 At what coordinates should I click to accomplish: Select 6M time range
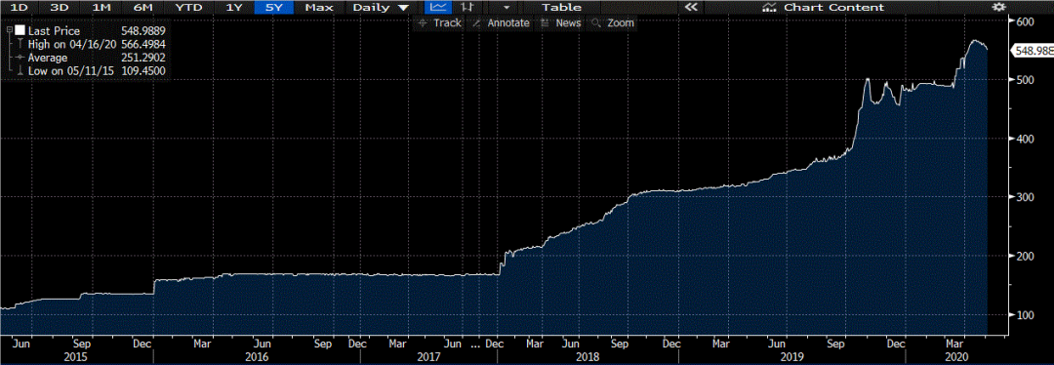pyautogui.click(x=142, y=8)
